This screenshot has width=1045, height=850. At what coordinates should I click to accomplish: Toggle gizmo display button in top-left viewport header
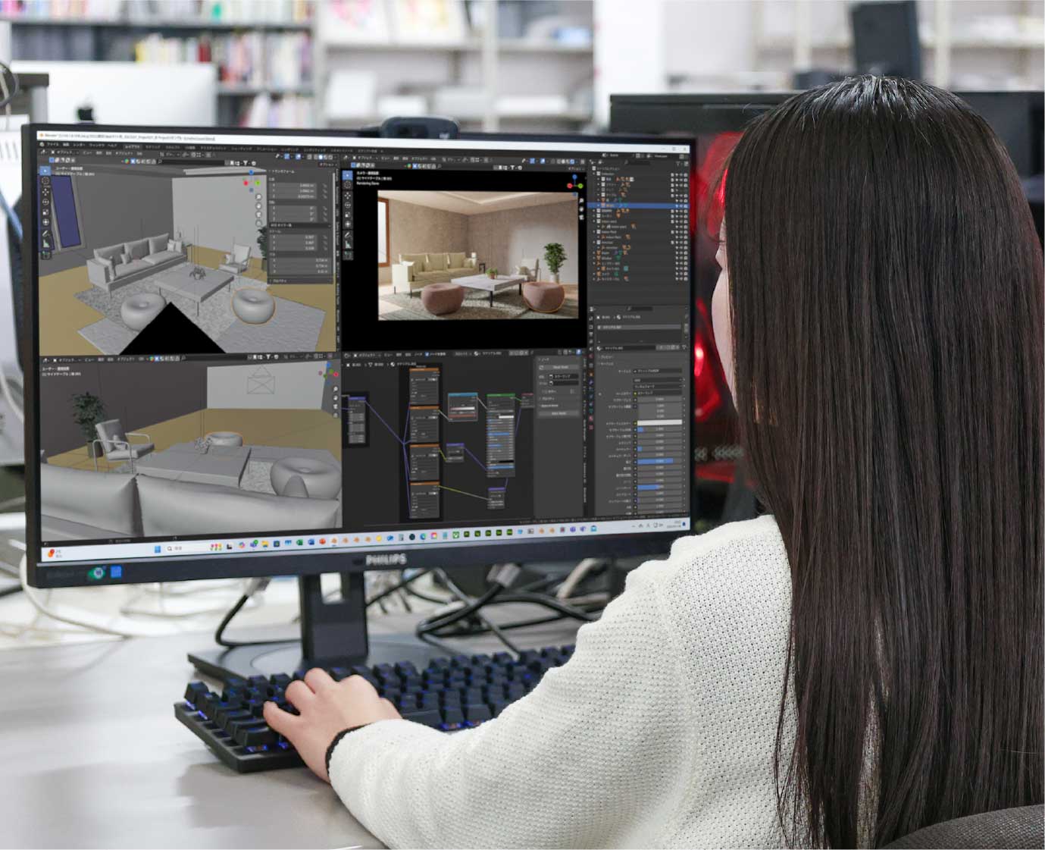point(287,157)
